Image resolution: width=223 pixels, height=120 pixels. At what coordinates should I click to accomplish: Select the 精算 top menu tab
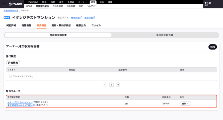point(93,2)
